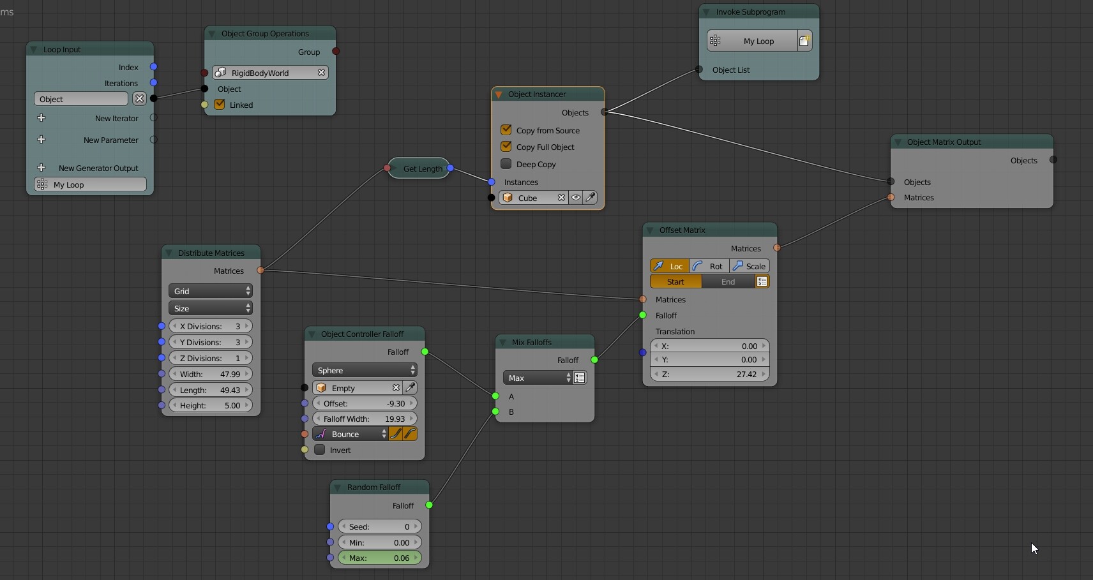
Task: Click the Z Divisions field
Action: point(211,358)
